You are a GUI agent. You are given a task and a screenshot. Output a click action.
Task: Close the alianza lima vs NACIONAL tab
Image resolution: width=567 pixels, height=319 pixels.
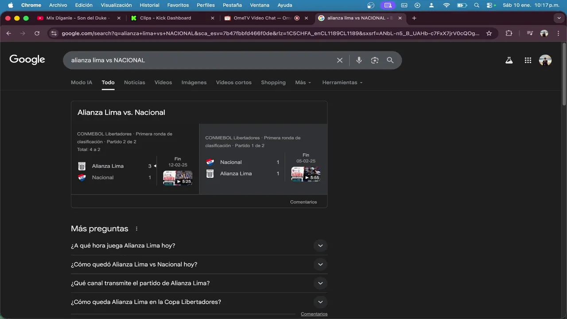[400, 18]
